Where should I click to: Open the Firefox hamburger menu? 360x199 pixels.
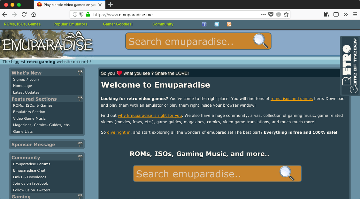click(x=355, y=14)
